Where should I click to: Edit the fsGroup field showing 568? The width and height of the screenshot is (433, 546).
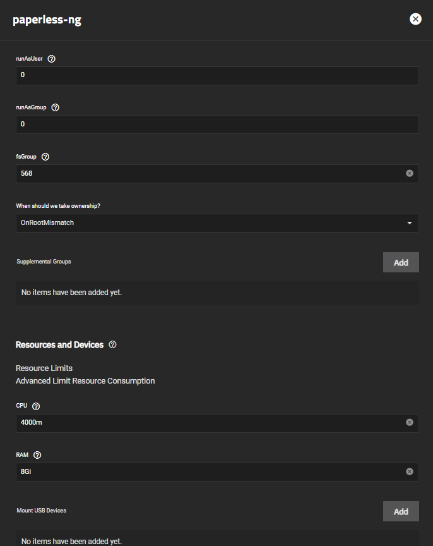pos(210,173)
